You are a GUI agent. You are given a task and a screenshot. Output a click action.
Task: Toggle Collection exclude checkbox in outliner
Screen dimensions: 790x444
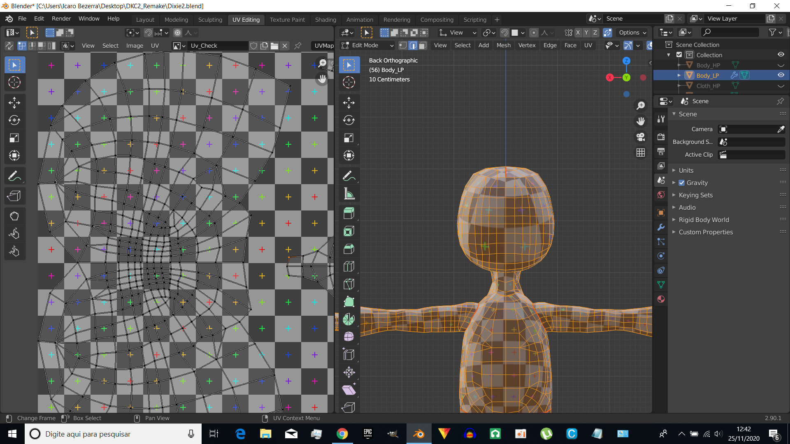[679, 55]
